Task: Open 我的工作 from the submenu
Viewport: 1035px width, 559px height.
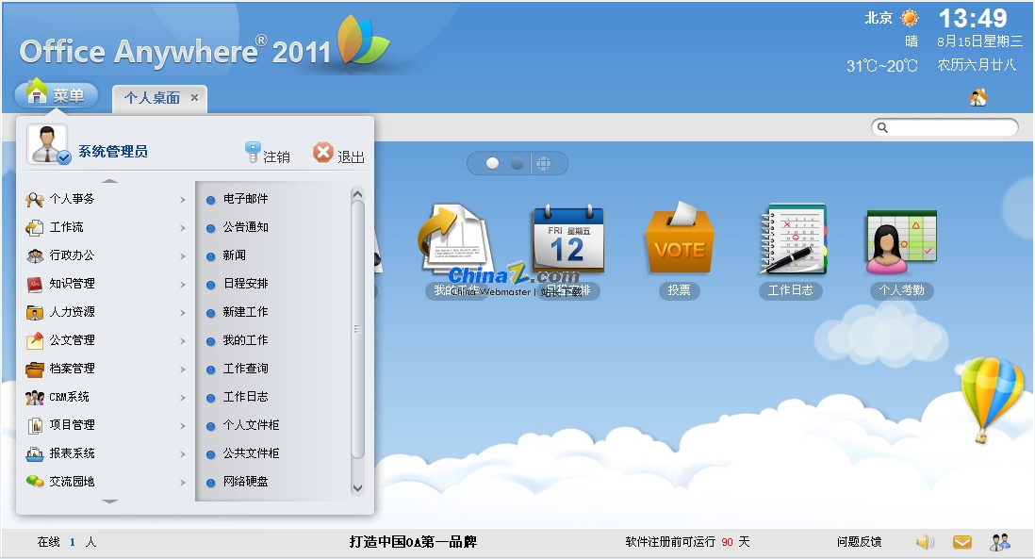Action: (245, 340)
